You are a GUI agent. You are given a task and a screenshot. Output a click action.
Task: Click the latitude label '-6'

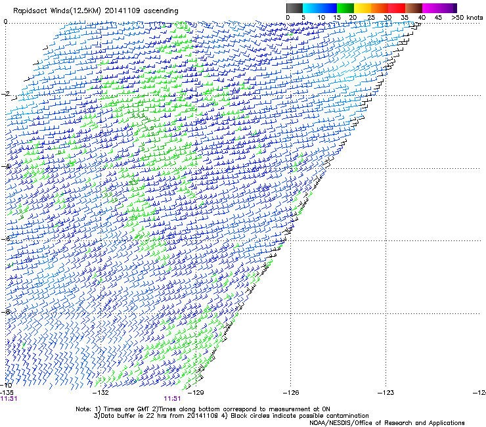pos(5,238)
